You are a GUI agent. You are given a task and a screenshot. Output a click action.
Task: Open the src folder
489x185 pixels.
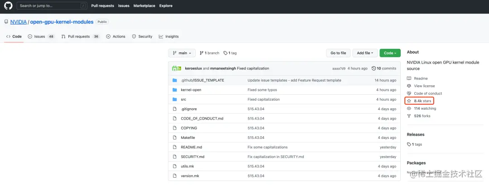point(183,100)
